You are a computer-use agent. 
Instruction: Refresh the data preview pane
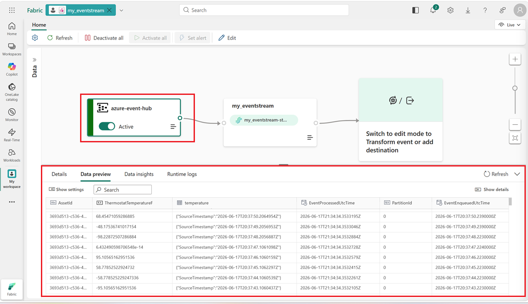(496, 174)
